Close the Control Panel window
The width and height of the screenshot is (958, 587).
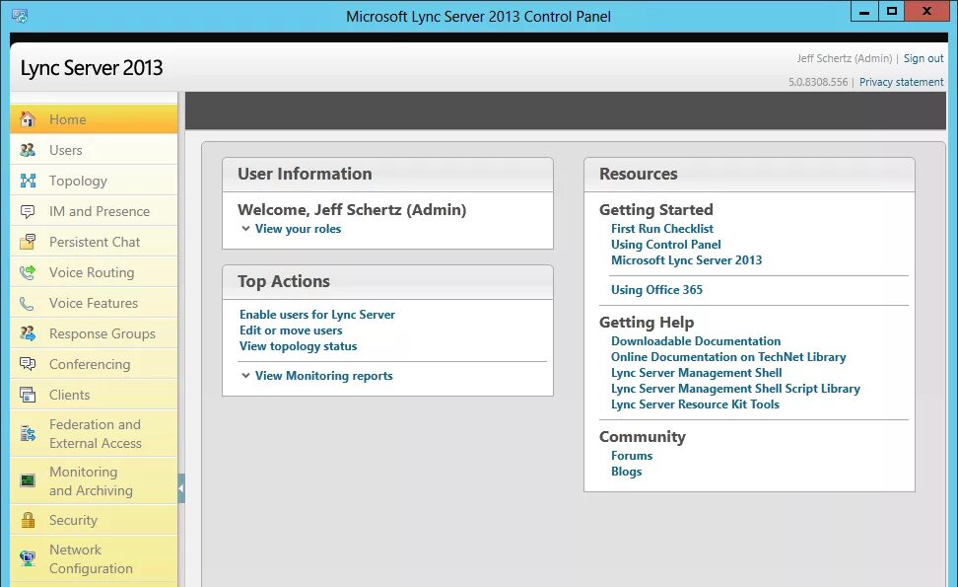tap(926, 12)
